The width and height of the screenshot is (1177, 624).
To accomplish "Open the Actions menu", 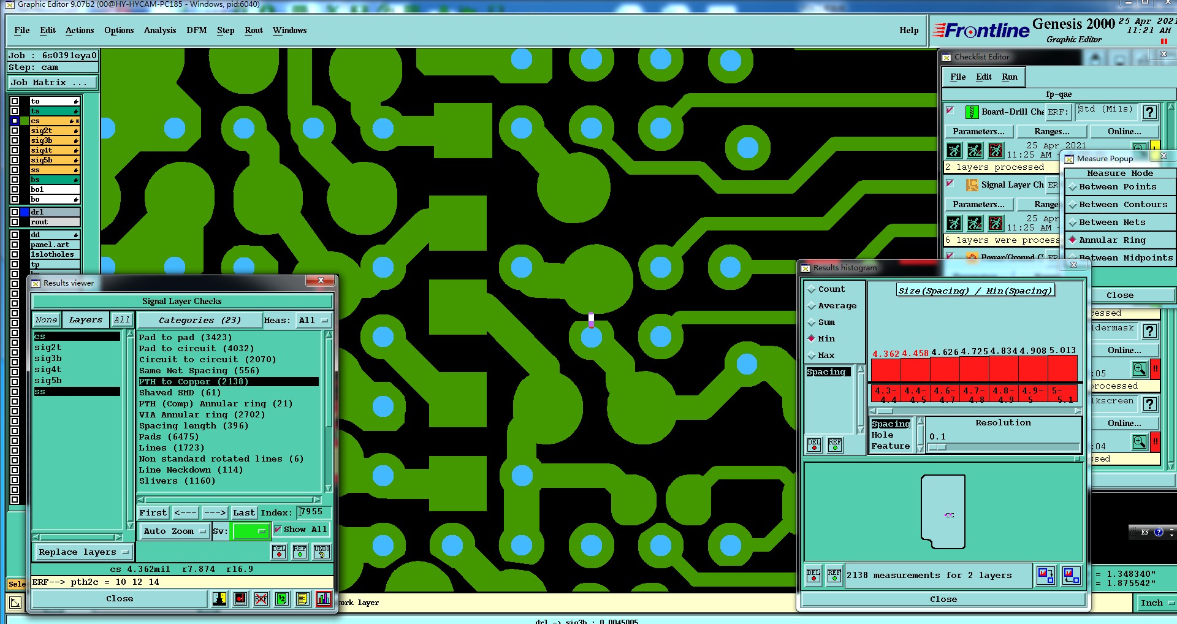I will 80,31.
